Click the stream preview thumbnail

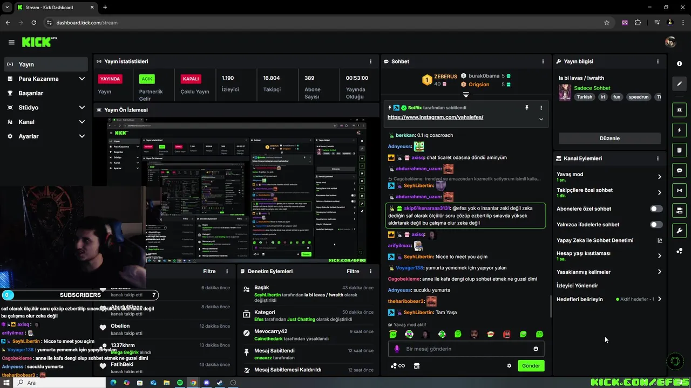[x=237, y=191]
